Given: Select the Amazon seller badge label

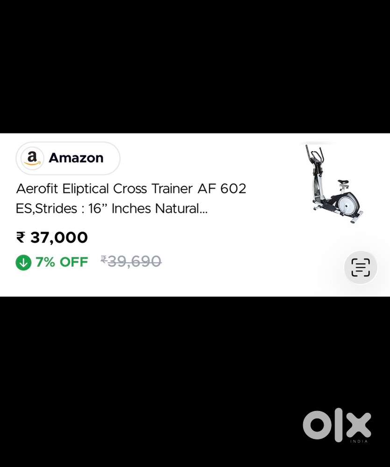Looking at the screenshot, I should (68, 158).
